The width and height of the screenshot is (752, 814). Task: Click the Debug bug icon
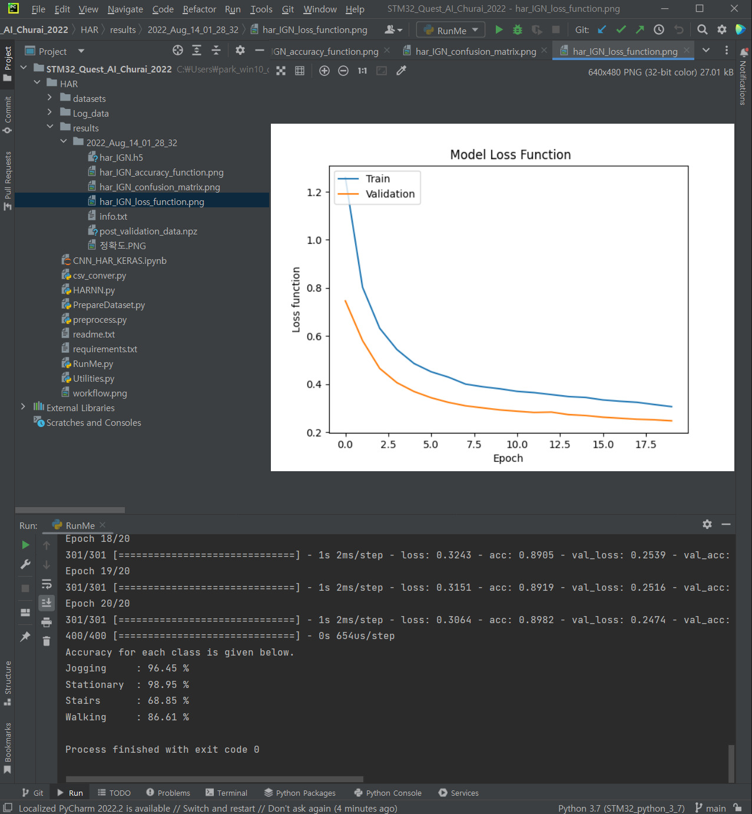click(x=518, y=30)
